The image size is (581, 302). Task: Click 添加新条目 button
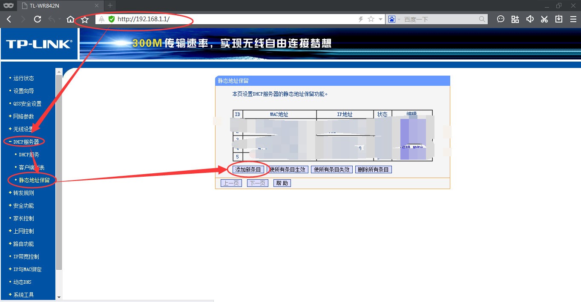(x=248, y=169)
